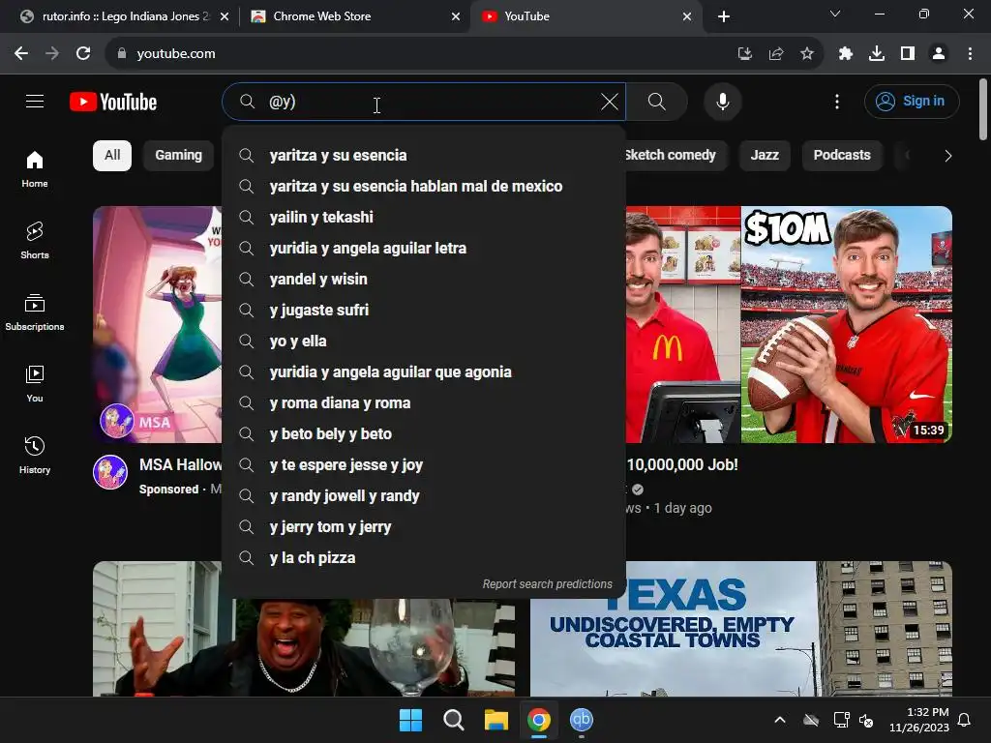Open the YouTube guide hamburger menu
The width and height of the screenshot is (991, 743).
click(x=35, y=101)
